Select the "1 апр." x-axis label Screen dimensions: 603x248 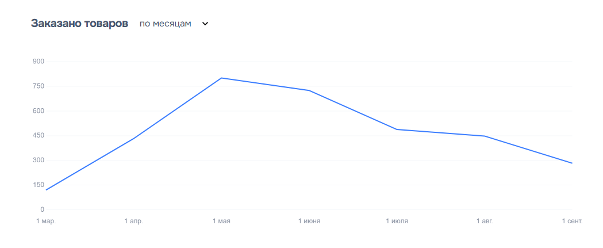[x=133, y=221]
